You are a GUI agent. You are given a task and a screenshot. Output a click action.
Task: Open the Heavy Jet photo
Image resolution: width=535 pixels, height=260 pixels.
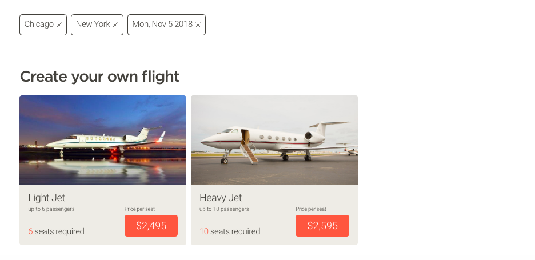[274, 140]
